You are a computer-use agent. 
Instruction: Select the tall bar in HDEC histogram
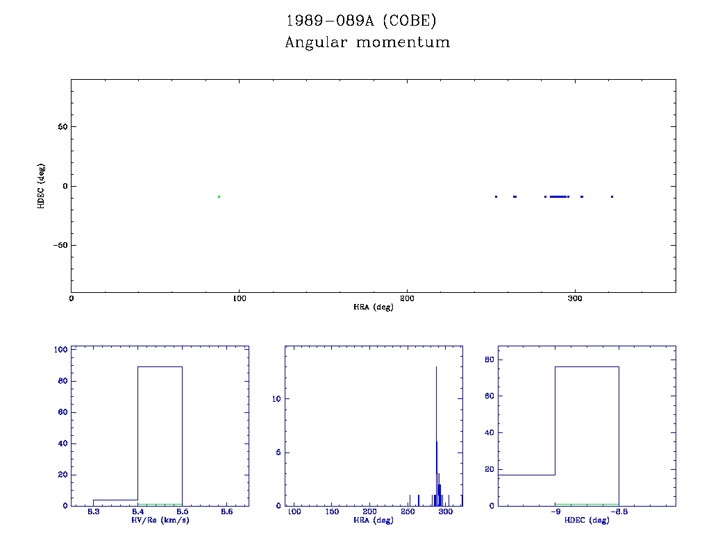(x=587, y=436)
